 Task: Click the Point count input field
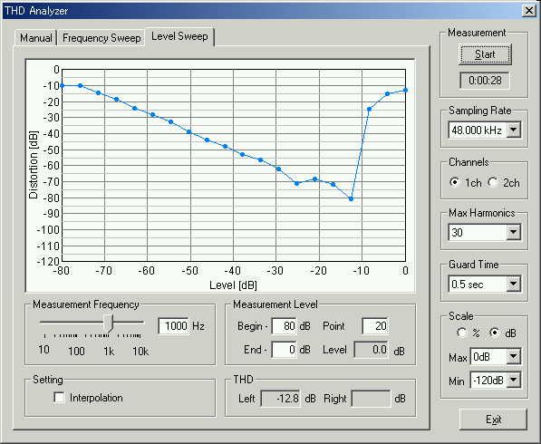(374, 325)
